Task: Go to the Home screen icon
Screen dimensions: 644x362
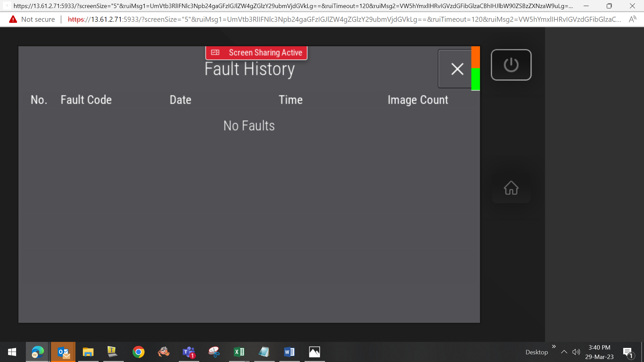Action: (511, 188)
